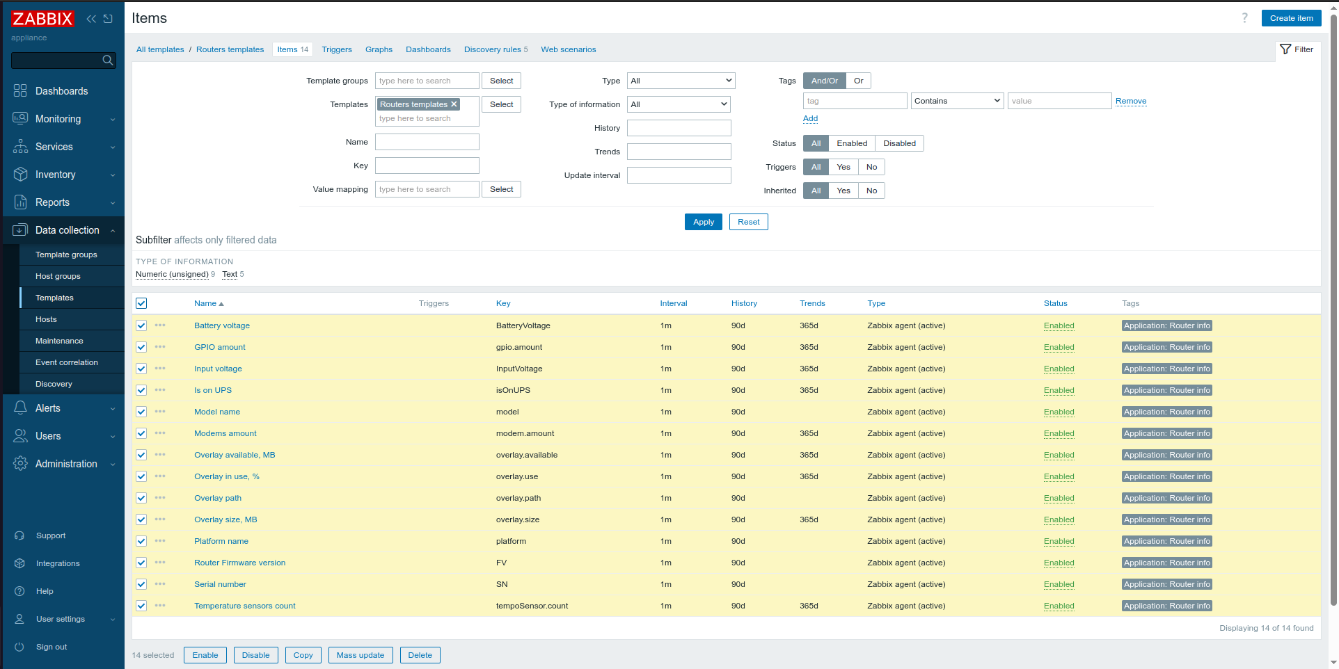
Task: Uncheck the select-all checkbox in the table header
Action: pyautogui.click(x=141, y=303)
